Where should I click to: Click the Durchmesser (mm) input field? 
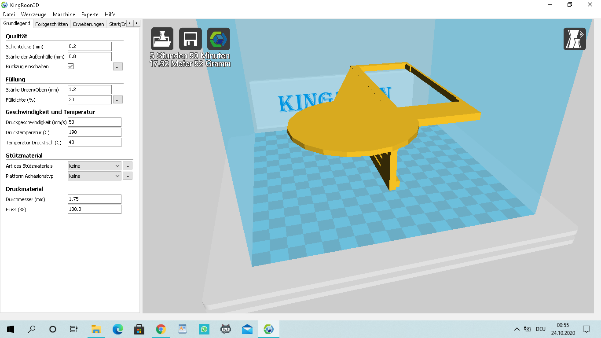(94, 199)
